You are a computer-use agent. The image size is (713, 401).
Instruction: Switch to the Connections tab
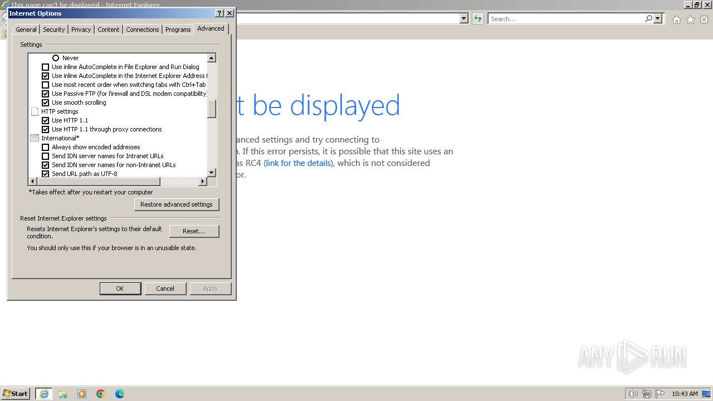(143, 30)
